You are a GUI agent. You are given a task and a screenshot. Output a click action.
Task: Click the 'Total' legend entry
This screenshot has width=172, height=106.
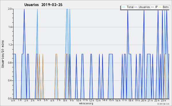130,7
